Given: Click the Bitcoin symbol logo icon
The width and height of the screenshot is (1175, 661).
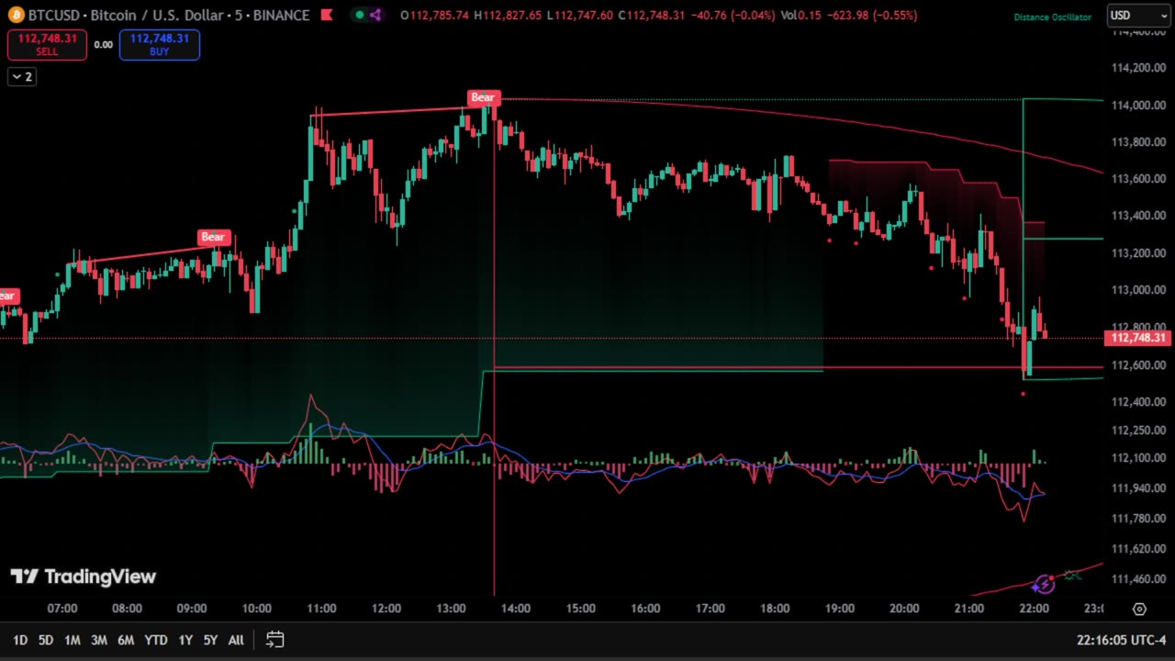Looking at the screenshot, I should (16, 16).
